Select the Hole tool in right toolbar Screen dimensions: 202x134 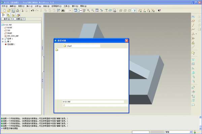click(x=193, y=60)
